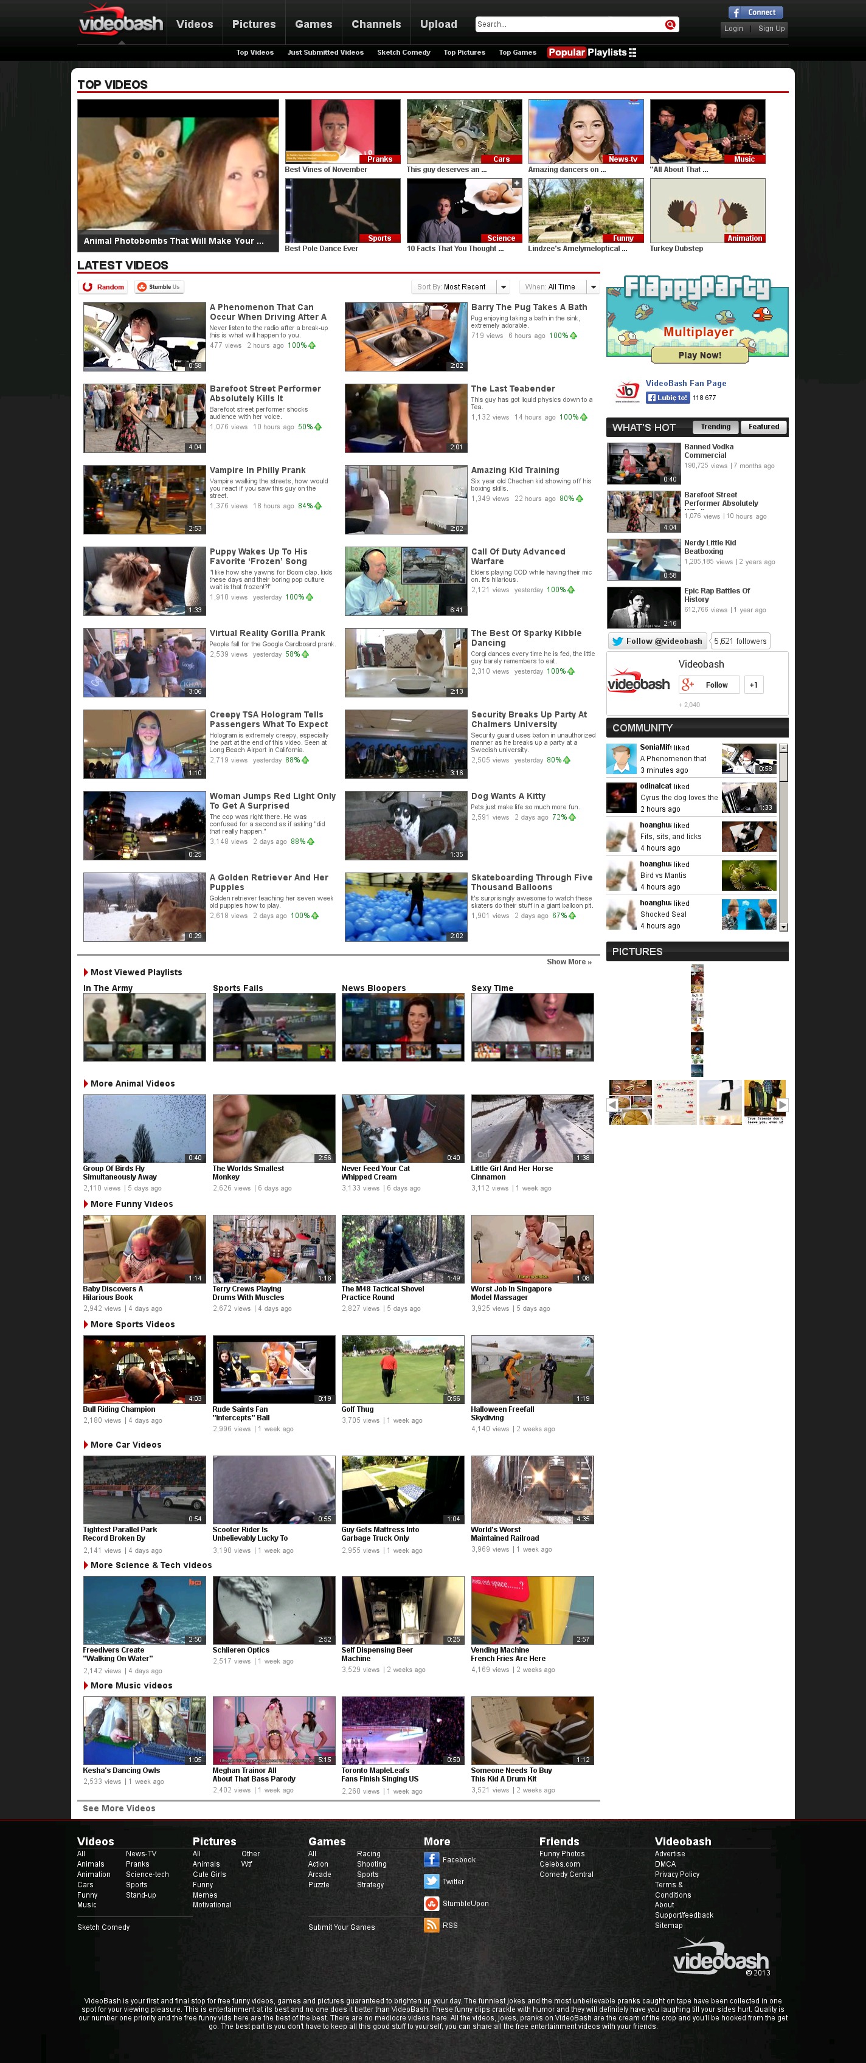Viewport: 866px width, 2063px height.
Task: Go to Sketch Comedy in sub-navigation
Action: 404,53
